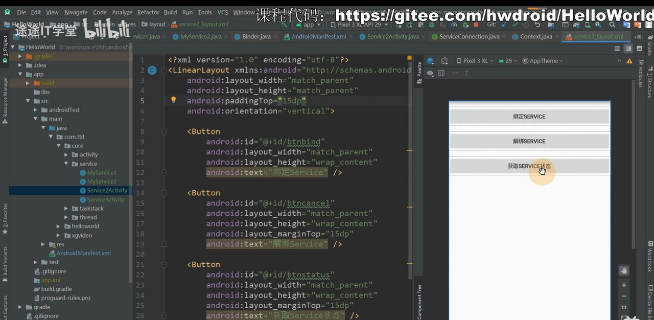Select build.gradle in project tree

tap(56, 289)
